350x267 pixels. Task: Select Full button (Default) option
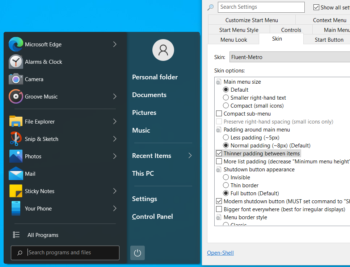coord(226,193)
